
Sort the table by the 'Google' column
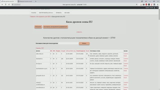(63, 51)
